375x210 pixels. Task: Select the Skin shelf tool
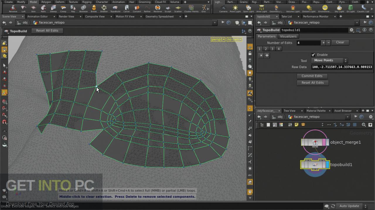pyautogui.click(x=33, y=9)
